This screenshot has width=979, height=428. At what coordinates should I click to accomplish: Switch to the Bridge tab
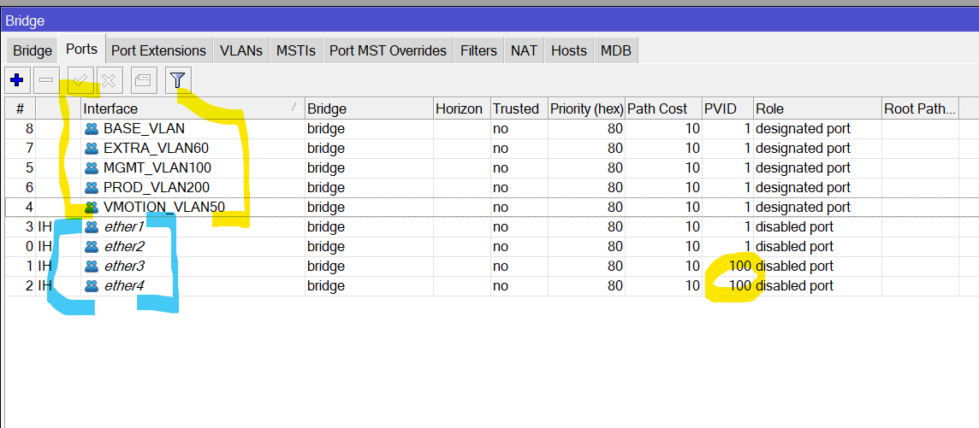tap(33, 50)
